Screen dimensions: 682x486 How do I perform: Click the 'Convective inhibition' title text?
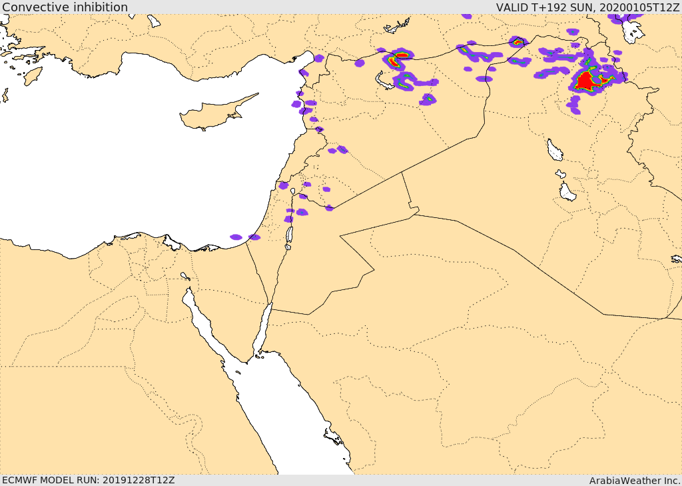click(x=65, y=7)
